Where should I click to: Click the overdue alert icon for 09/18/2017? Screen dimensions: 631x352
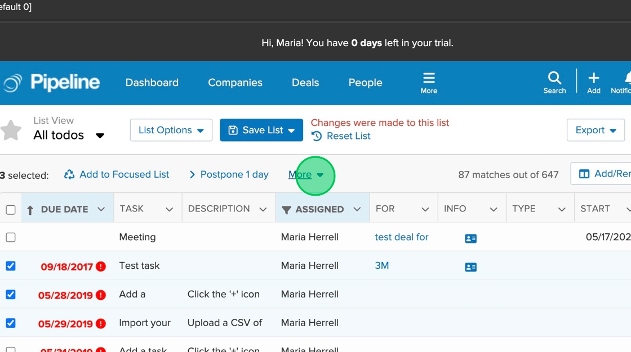101,267
